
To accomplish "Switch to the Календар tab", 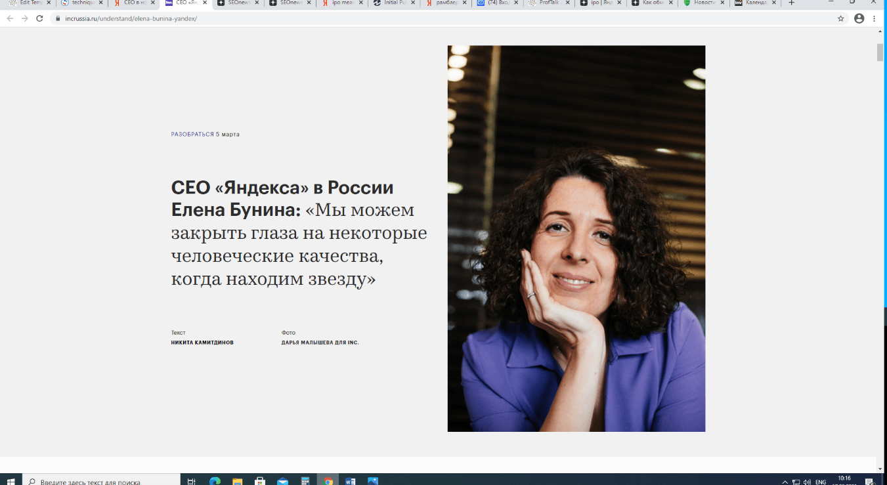I will (x=755, y=3).
